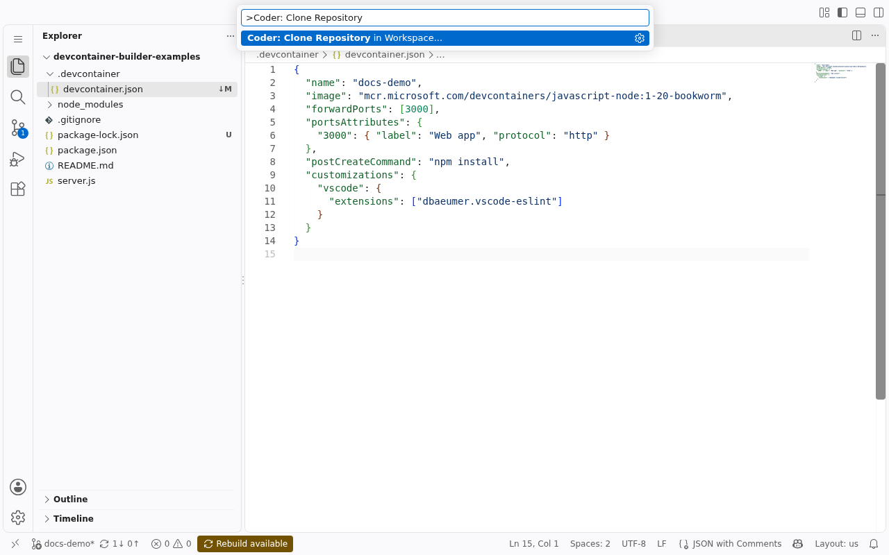This screenshot has width=889, height=555.
Task: Configure keybinding gear for Clone Repository command
Action: (x=640, y=38)
